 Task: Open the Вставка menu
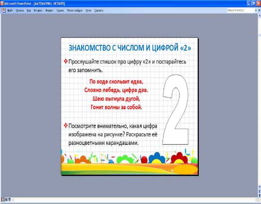point(38,11)
